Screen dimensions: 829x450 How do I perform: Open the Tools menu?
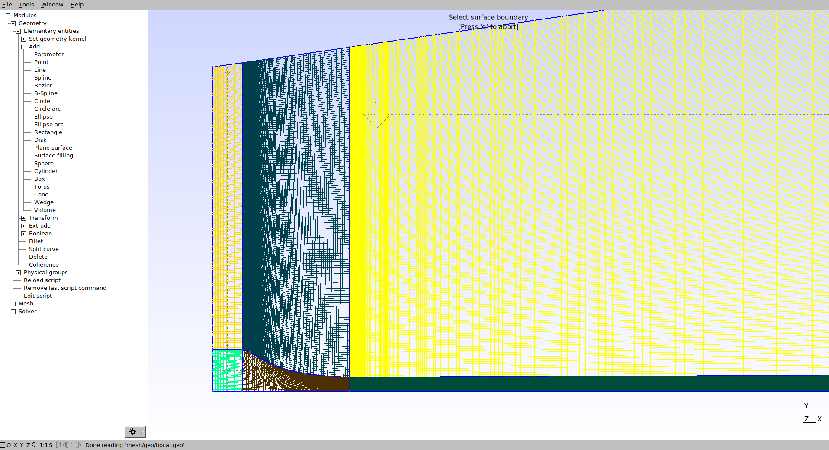26,5
